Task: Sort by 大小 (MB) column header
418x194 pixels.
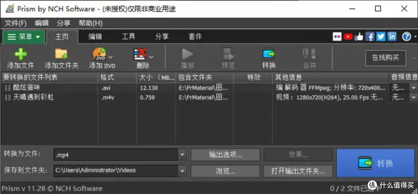Action: pos(156,78)
